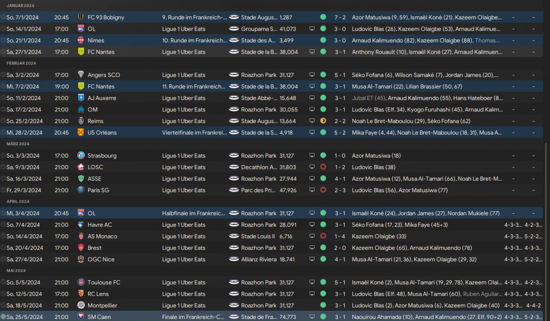Click the attendance figure 47,926
This screenshot has height=321, width=550.
coord(288,190)
